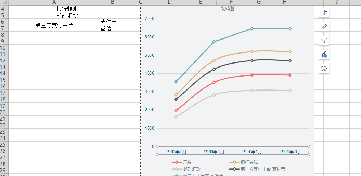Select the Select All corner triangle
This screenshot has height=176, width=361.
coord(4,3)
